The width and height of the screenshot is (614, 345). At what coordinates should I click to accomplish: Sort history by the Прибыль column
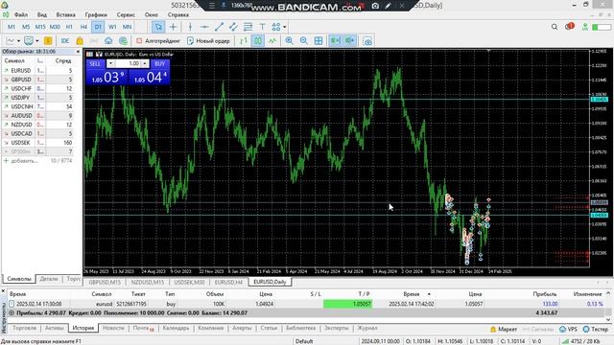pyautogui.click(x=545, y=294)
